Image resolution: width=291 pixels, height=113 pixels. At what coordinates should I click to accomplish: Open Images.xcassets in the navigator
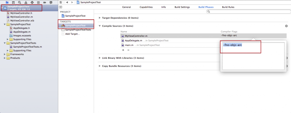[22, 35]
